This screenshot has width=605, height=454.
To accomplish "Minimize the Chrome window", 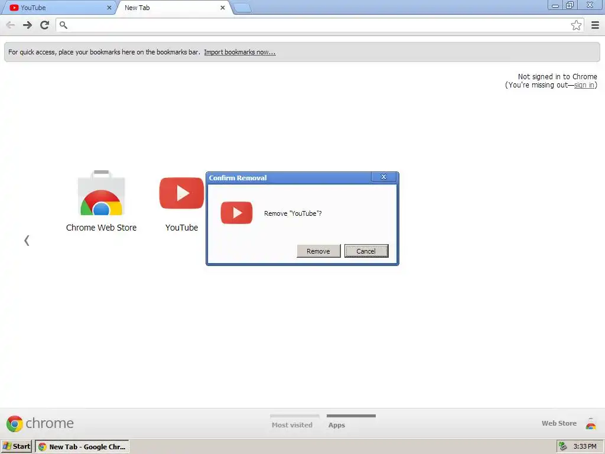I will tap(555, 5).
